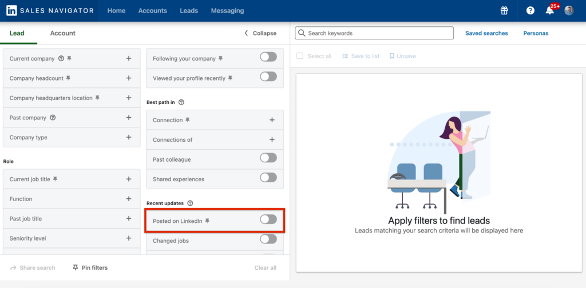Collapse the filter panel

(260, 33)
